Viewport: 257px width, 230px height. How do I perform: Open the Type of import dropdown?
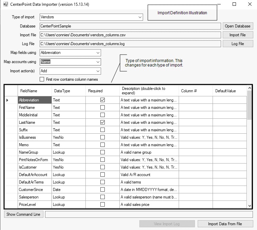[x=140, y=17]
